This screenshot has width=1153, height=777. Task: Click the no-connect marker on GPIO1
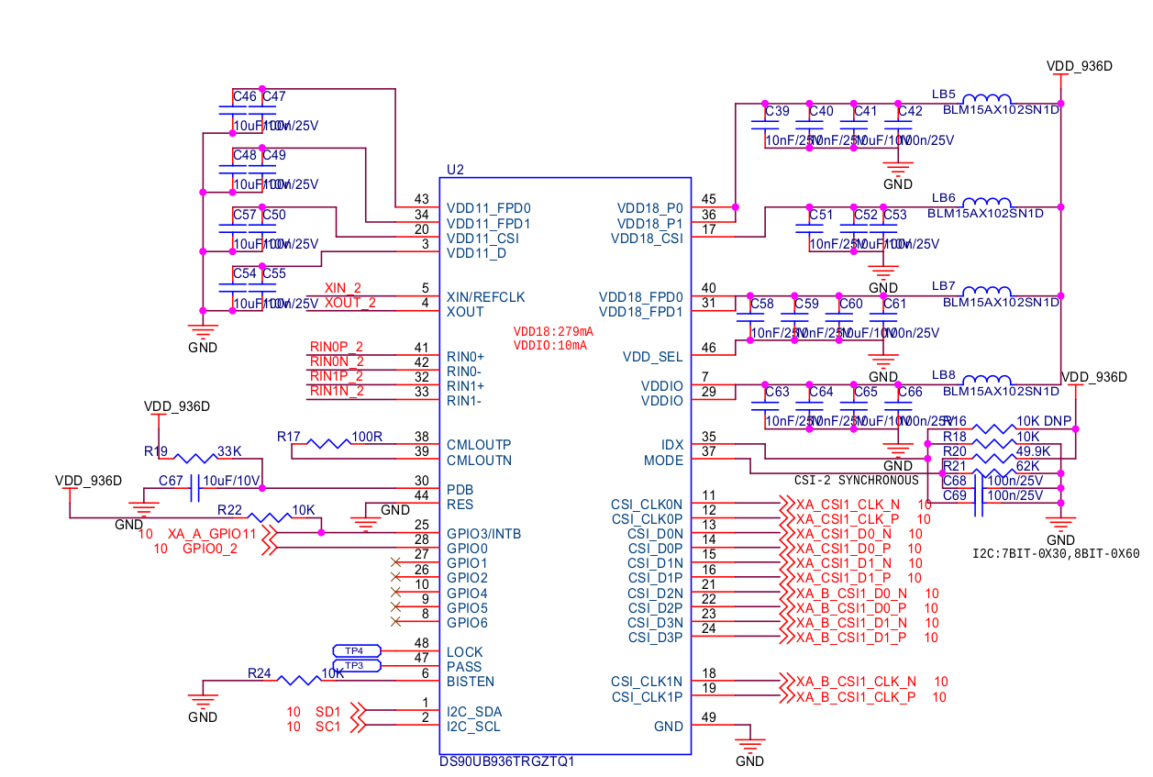click(x=395, y=561)
